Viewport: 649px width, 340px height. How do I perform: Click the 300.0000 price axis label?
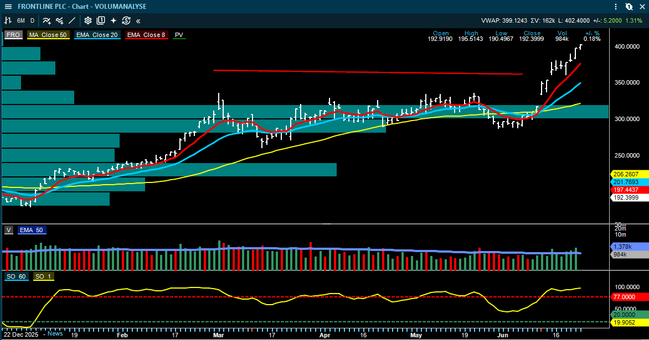click(627, 119)
